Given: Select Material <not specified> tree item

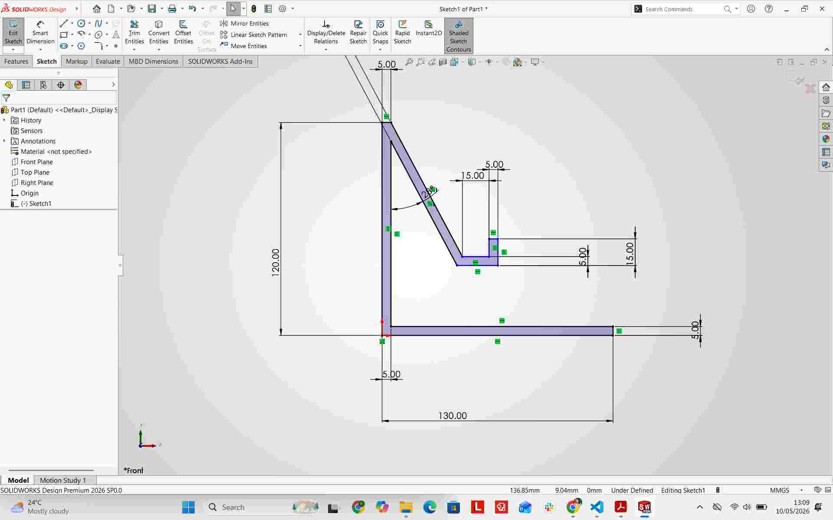Looking at the screenshot, I should (x=51, y=151).
